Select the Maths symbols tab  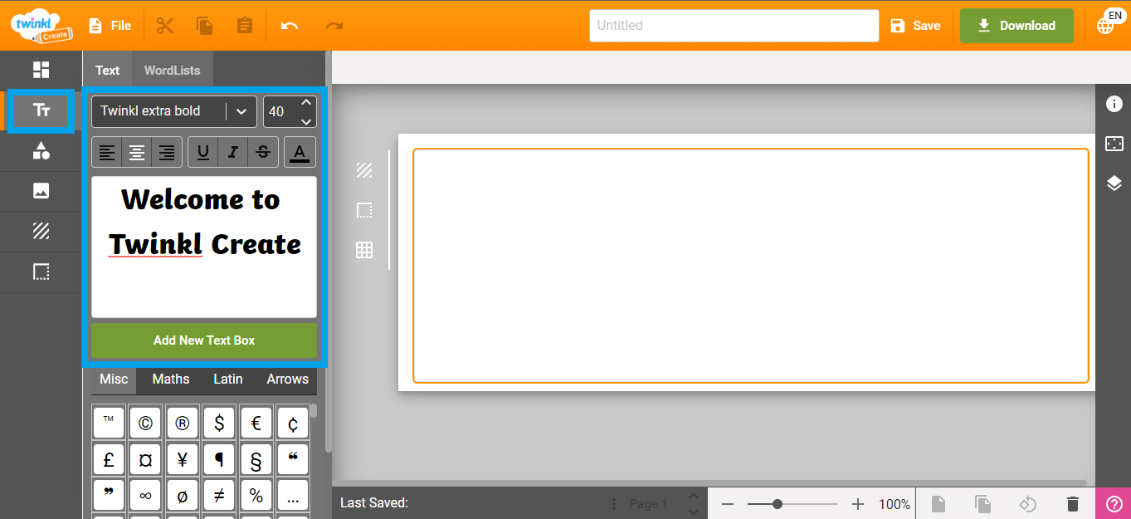[171, 379]
